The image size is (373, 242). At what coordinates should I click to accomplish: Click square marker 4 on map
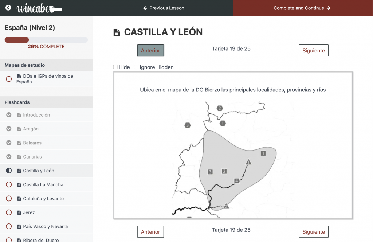pos(236,181)
